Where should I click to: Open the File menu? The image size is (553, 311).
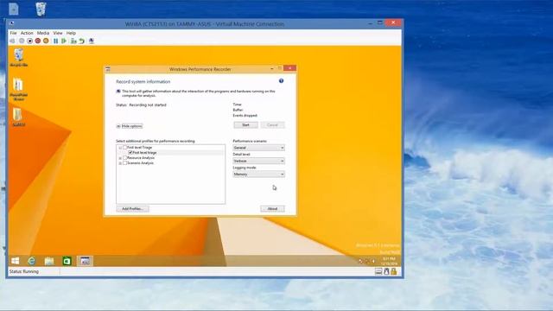[14, 33]
